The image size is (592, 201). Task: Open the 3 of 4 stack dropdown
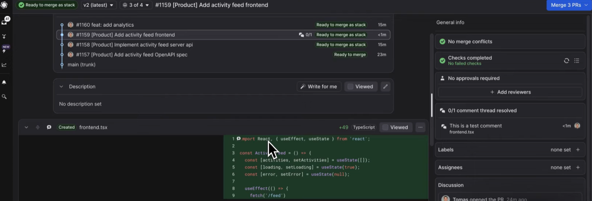tap(136, 5)
